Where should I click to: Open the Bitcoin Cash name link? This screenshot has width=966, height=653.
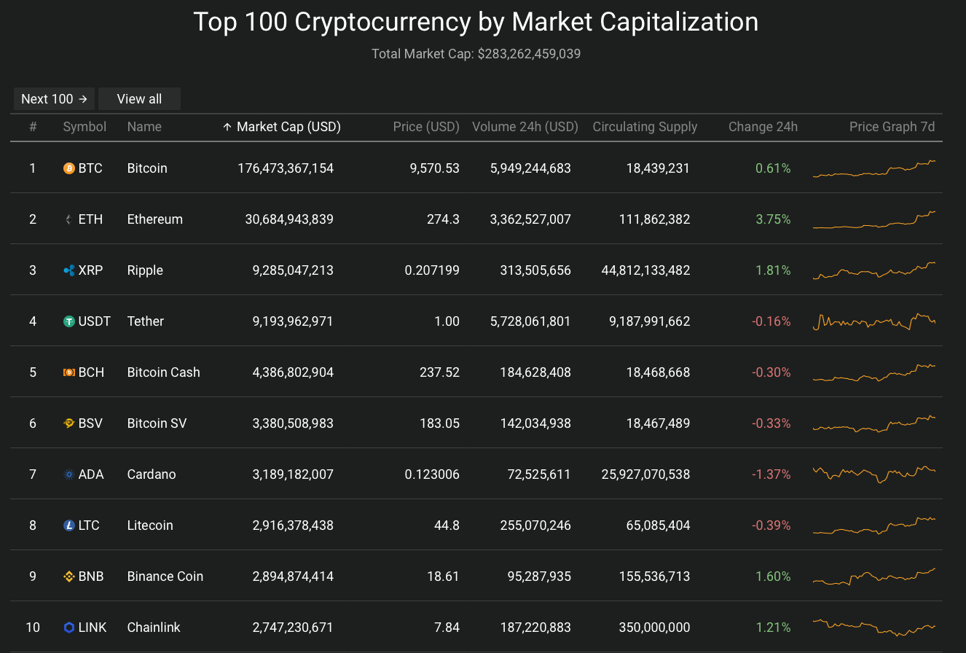tap(163, 372)
